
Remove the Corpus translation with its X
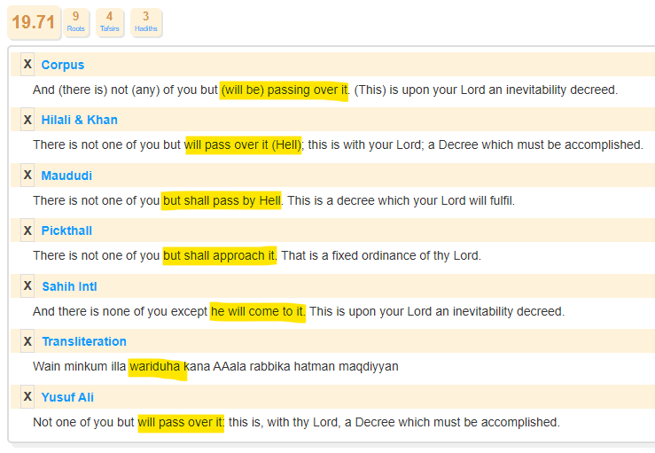pos(27,65)
